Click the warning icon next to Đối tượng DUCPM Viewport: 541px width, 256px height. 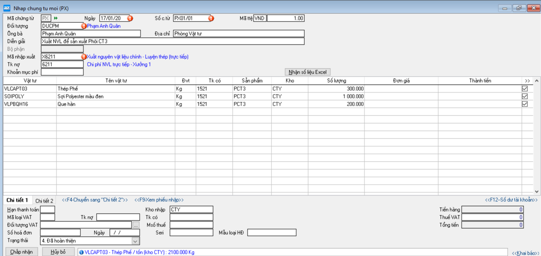[84, 26]
